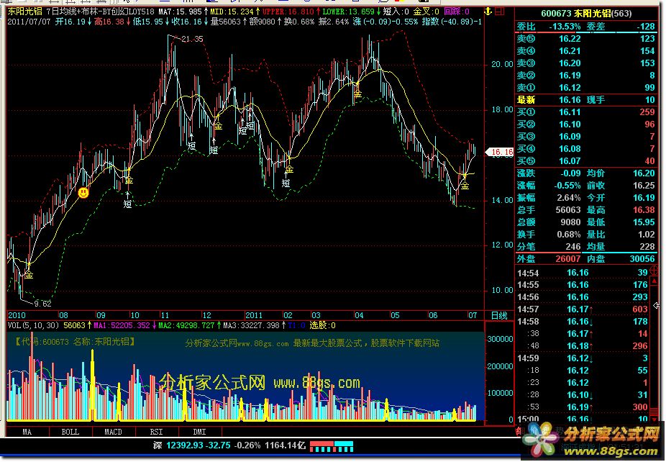Screen dimensions: 666x462
Task: Click the 金 signal marker near 2010
Action: click(29, 275)
